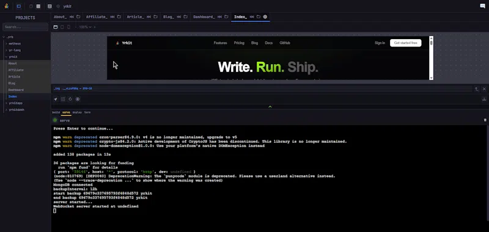
Task: Expand the matheus project
Action: click(6, 43)
